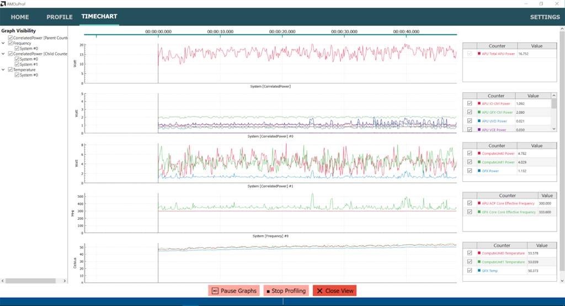565x306 pixels.
Task: Collapse the CorrelatedPower Child Counters node
Action: (x=4, y=54)
